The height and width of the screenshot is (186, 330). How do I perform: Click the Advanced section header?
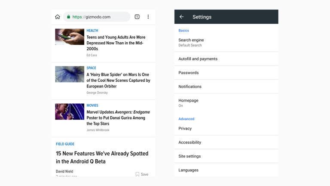pos(186,119)
